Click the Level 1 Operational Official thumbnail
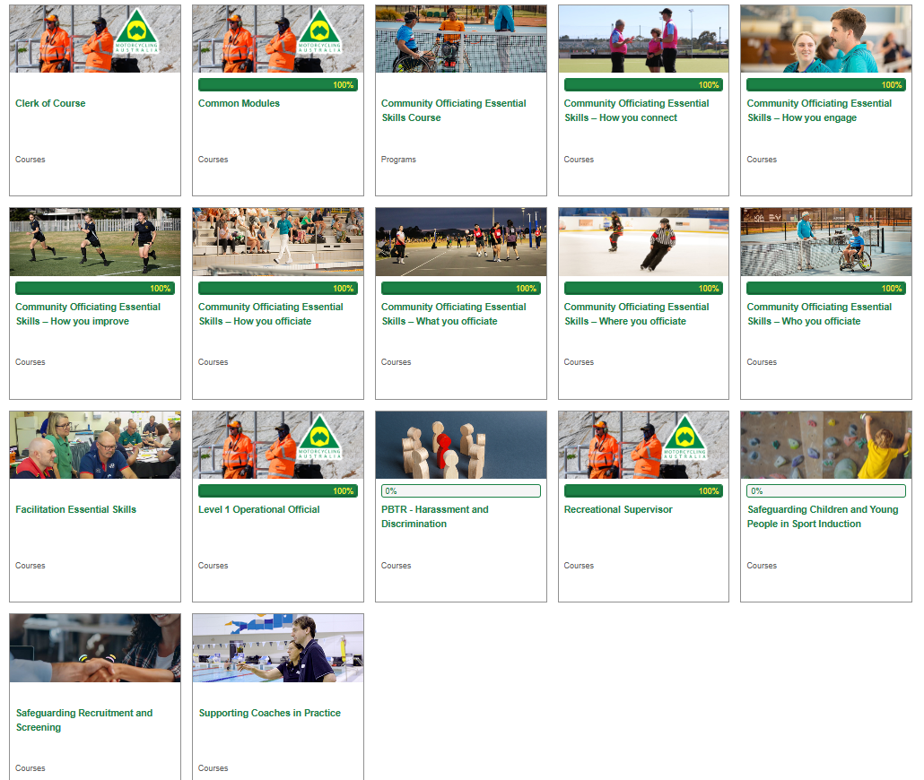Viewport: 924px width, 780px height. click(277, 445)
